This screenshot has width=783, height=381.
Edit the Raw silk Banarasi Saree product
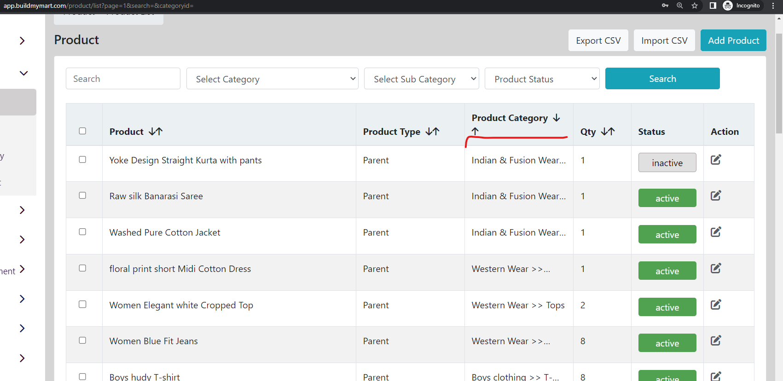(x=716, y=196)
